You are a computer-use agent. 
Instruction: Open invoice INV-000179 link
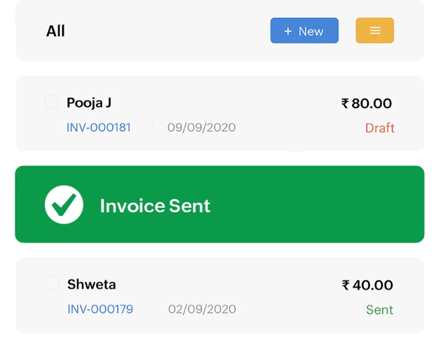pos(100,309)
